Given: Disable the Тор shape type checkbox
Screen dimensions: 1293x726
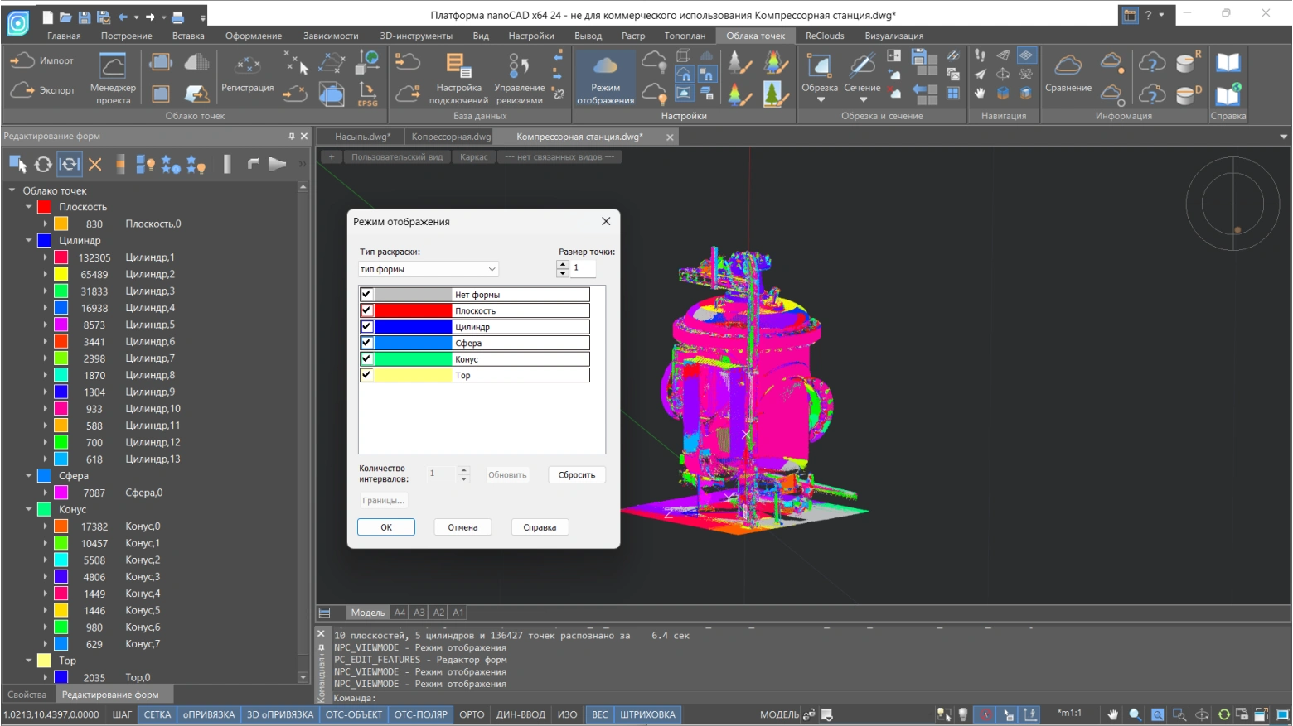Looking at the screenshot, I should [366, 375].
